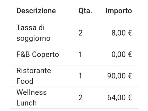Select the quantity 2 for Tassa di soggiorno
The image size is (148, 111).
(x=80, y=33)
